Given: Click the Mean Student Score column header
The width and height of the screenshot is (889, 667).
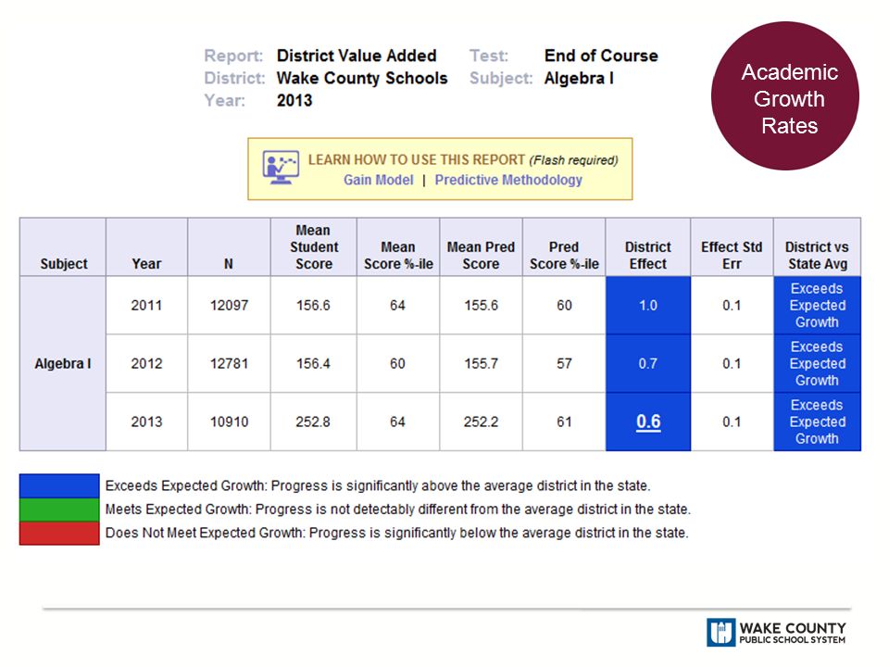Looking at the screenshot, I should (x=314, y=247).
